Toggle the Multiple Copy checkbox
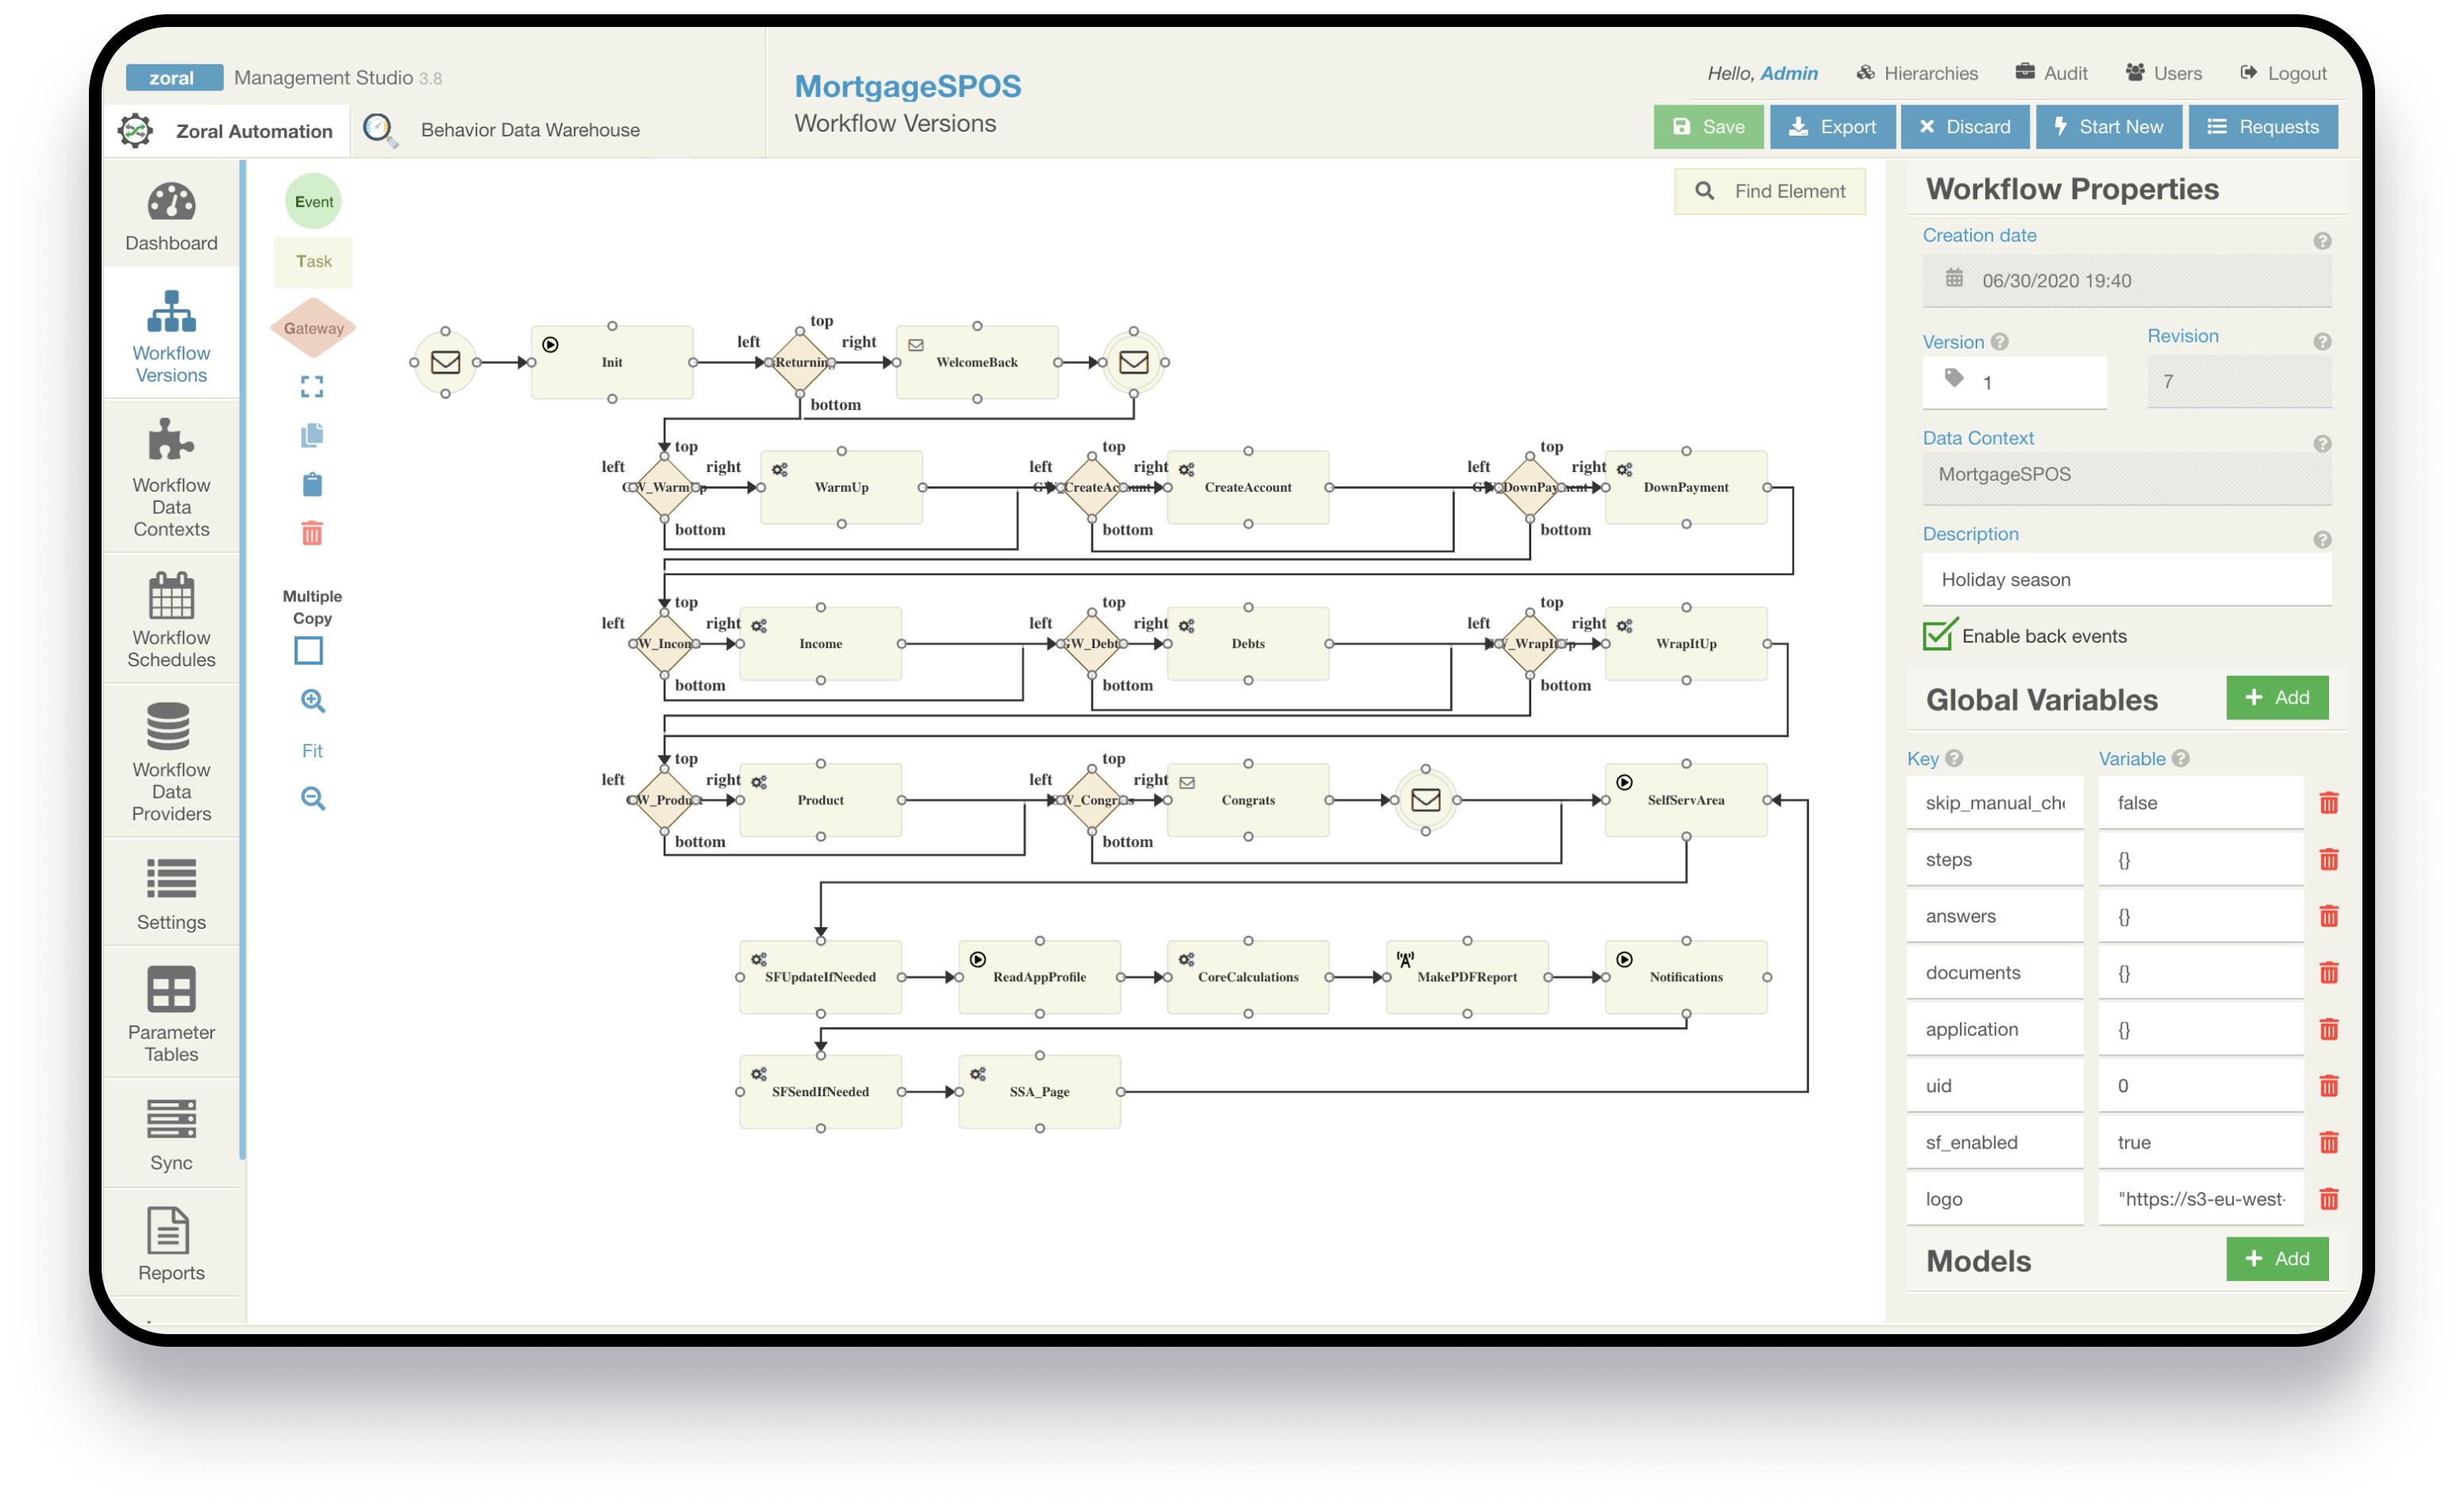The height and width of the screenshot is (1511, 2464). pos(309,650)
